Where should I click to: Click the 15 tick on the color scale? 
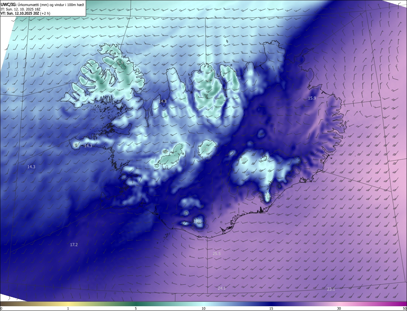[271, 308]
